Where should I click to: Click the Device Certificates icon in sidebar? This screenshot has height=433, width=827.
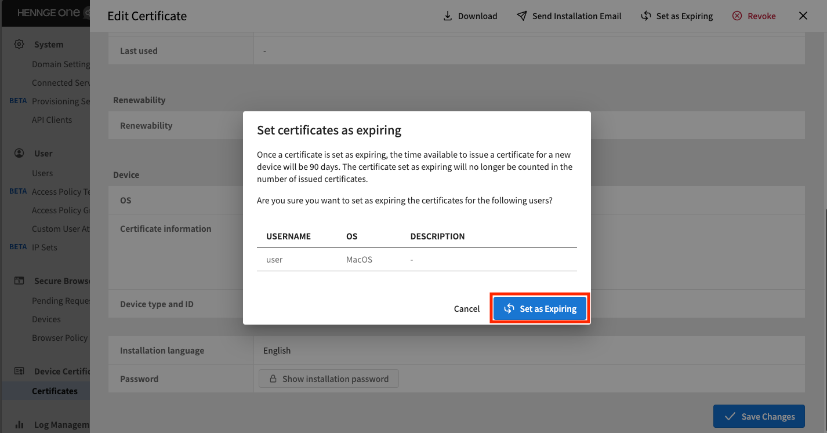[x=19, y=372]
